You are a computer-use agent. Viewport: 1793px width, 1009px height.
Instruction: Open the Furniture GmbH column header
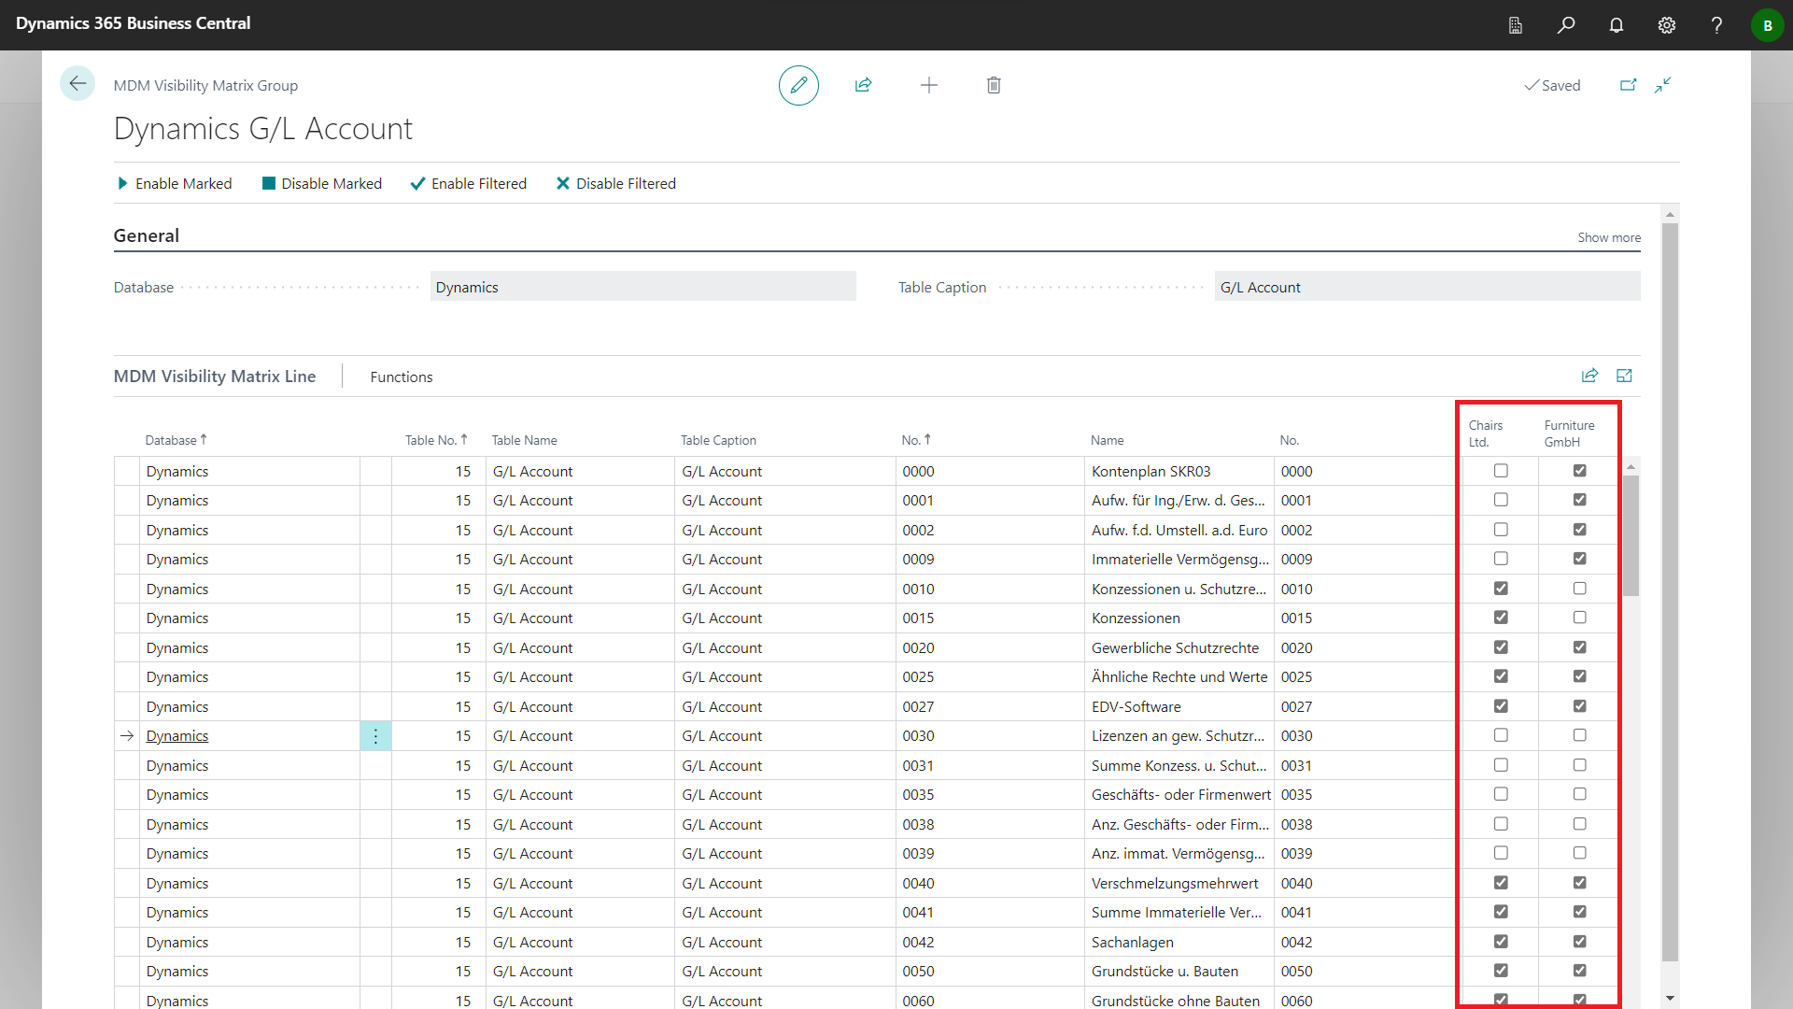click(x=1569, y=433)
